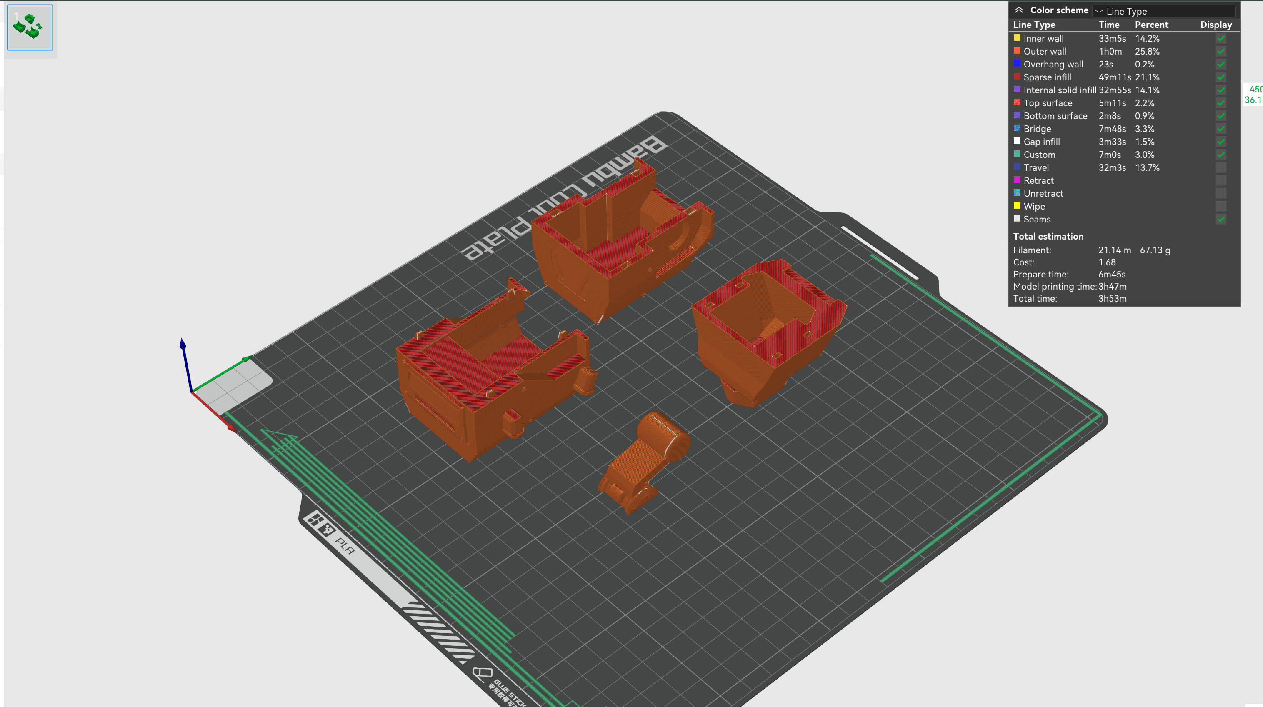Open Color scheme panel header
1263x707 pixels.
(1050, 10)
